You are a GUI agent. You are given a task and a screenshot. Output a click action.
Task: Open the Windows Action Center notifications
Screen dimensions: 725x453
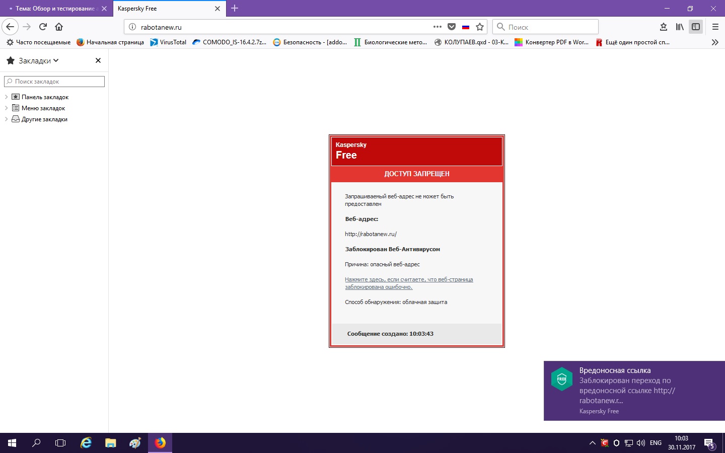710,443
